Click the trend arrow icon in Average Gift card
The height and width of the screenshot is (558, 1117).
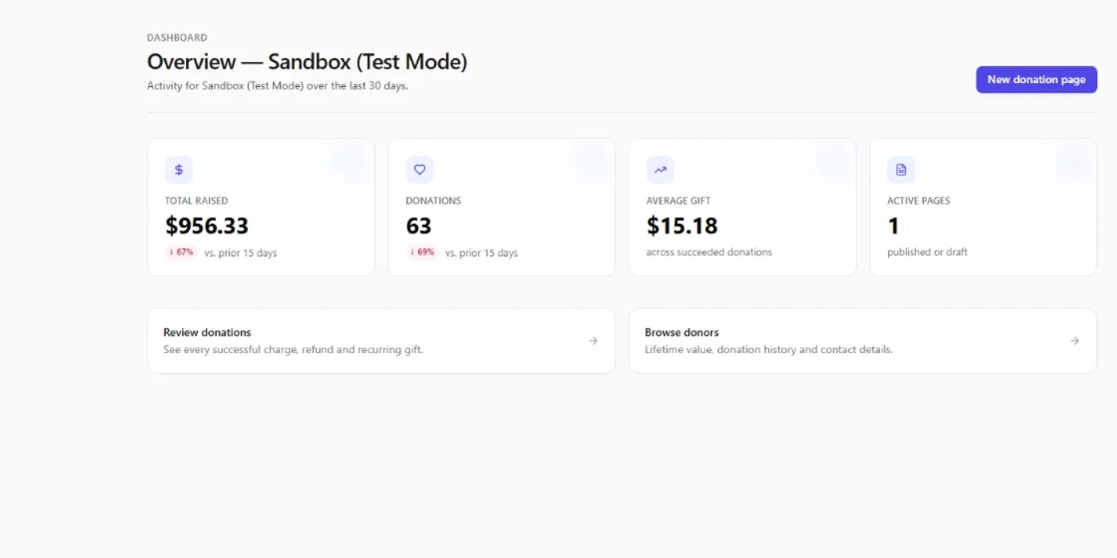661,170
